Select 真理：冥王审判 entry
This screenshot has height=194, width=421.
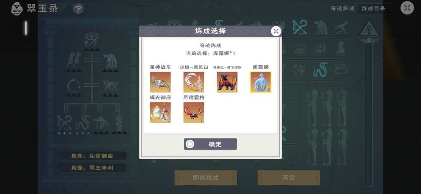pos(92,168)
